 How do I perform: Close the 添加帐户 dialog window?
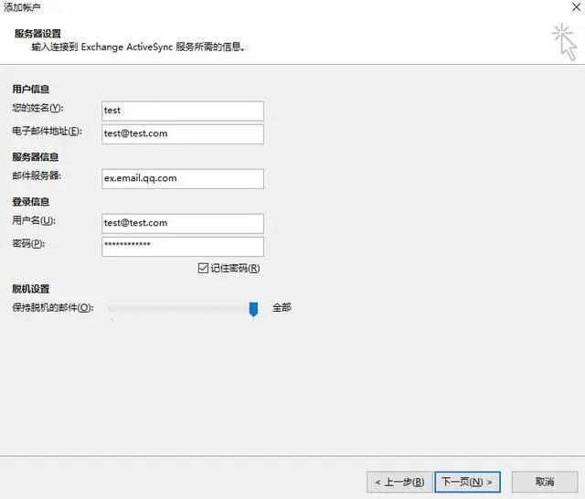pyautogui.click(x=576, y=7)
